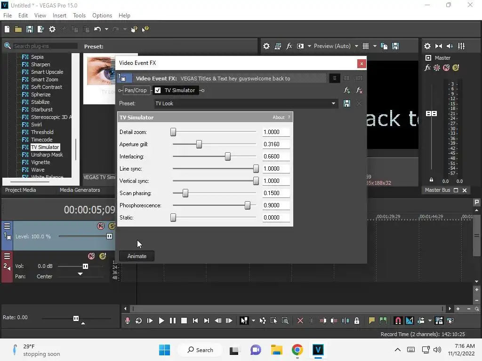Open the Edit menu

coord(23,16)
